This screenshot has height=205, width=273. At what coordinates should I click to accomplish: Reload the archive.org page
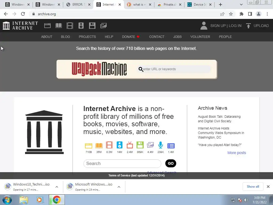point(23,14)
